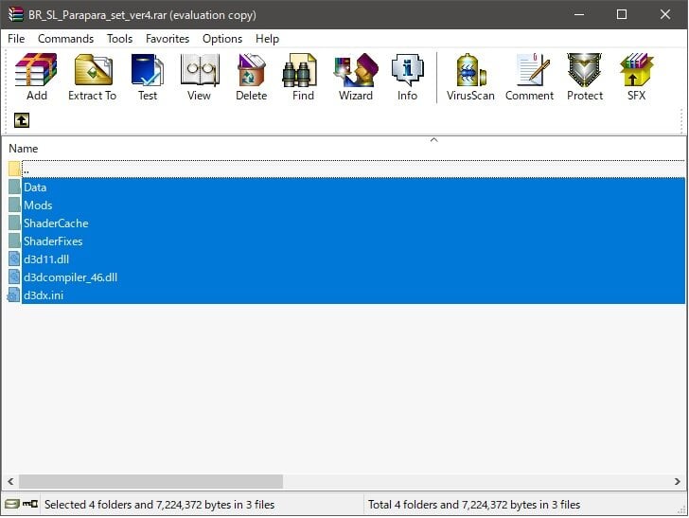Show archive Info
The image size is (689, 518).
[407, 78]
